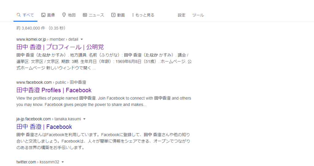Image resolution: width=314 pixels, height=166 pixels.
Task: Click the three-dot icon beside もっと見る
Action: click(x=133, y=15)
